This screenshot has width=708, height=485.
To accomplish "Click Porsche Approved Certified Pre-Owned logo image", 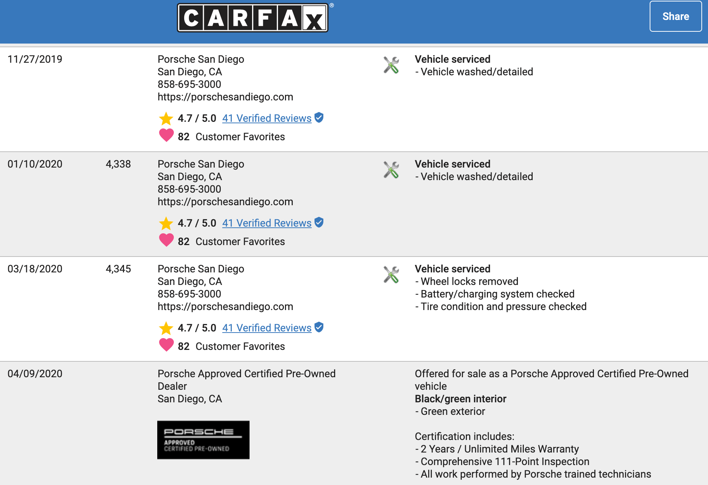I will [203, 440].
